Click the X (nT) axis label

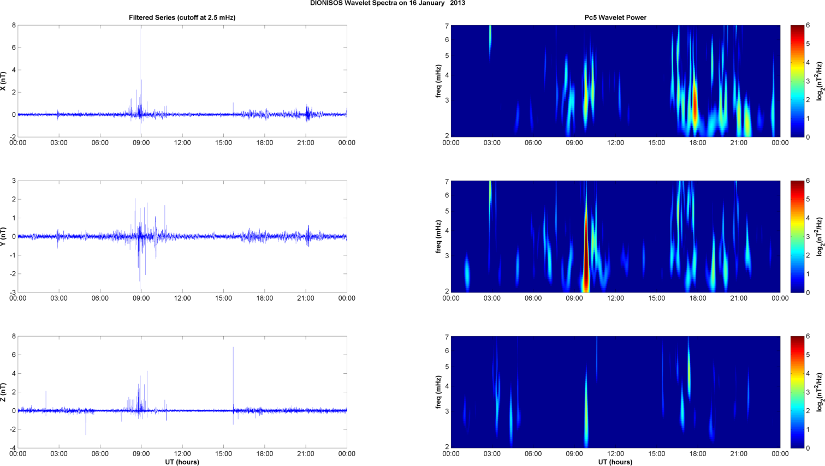tap(3, 81)
